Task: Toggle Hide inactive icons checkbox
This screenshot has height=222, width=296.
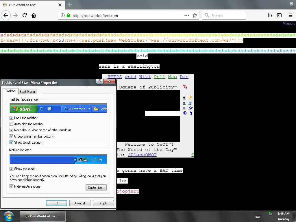Action: coord(11,186)
